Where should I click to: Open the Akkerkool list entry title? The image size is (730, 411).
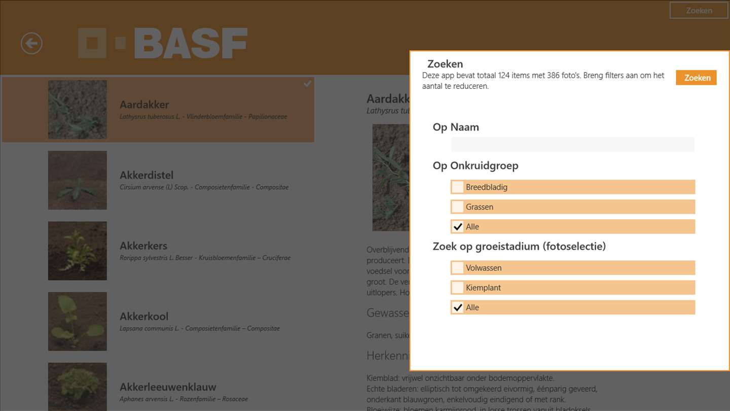tap(144, 316)
